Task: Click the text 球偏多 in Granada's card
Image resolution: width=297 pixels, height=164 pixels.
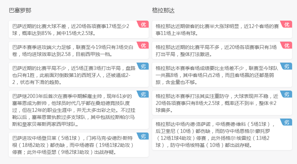Action: pyautogui.click(x=163, y=110)
